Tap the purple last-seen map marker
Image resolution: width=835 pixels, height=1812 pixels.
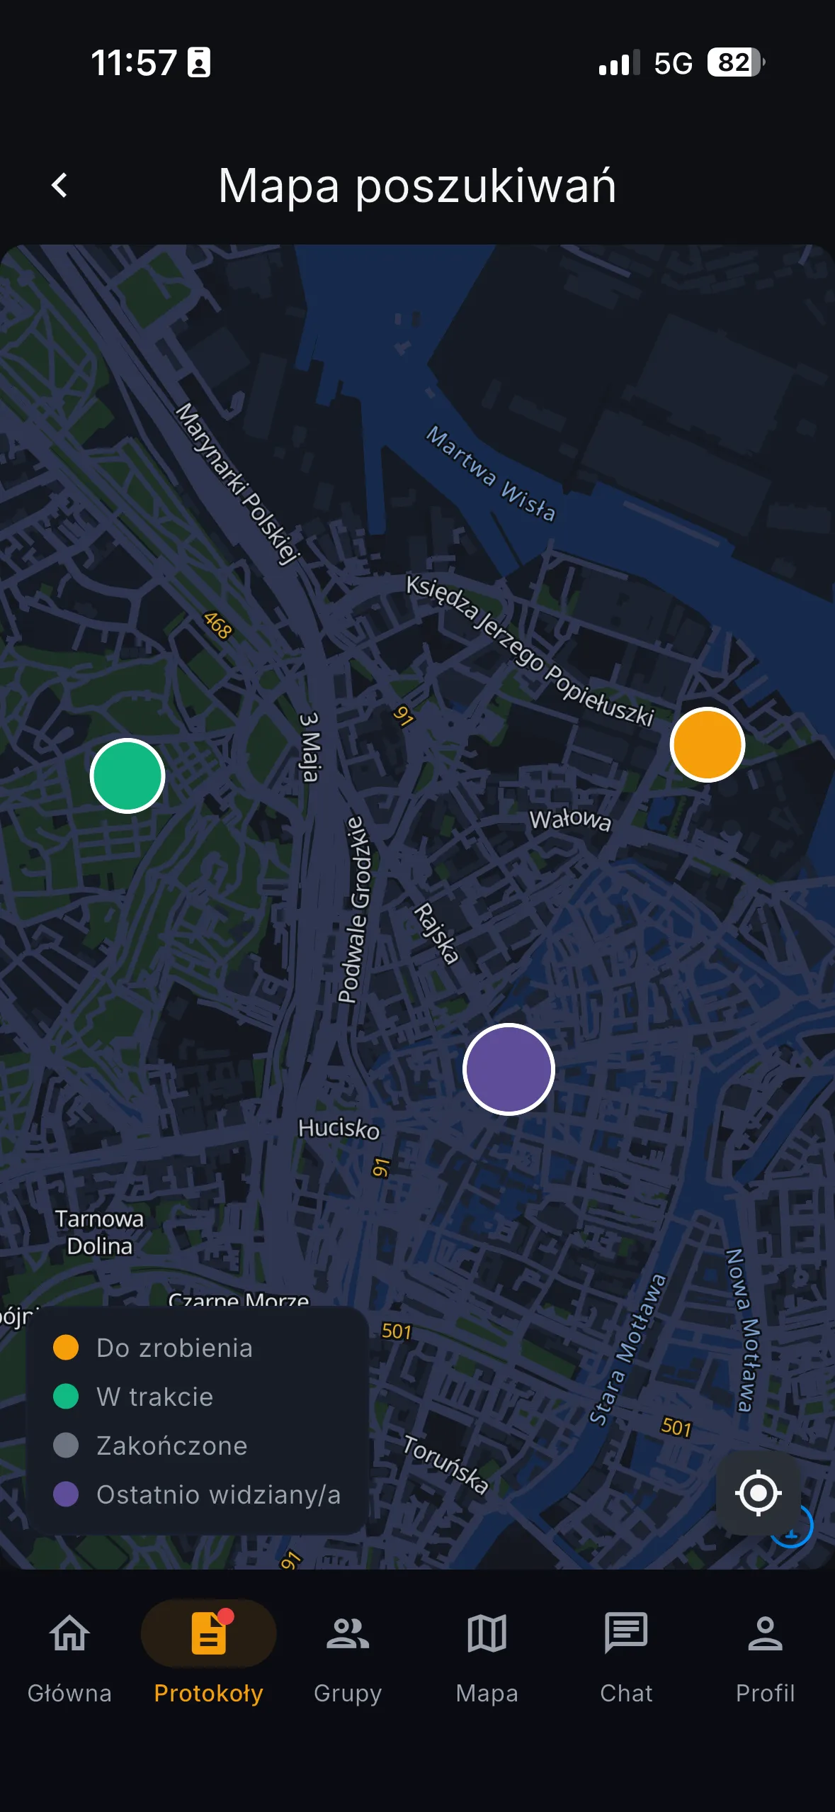[x=509, y=1069]
